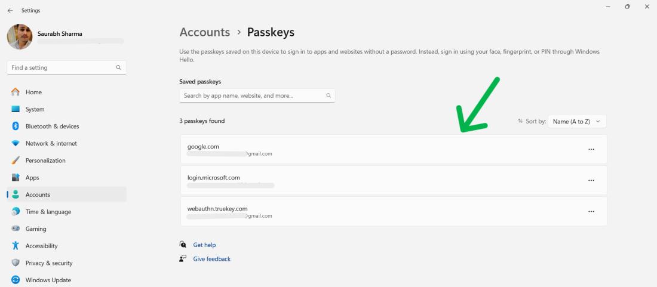The width and height of the screenshot is (657, 287).
Task: Go to System settings page
Action: 35,109
